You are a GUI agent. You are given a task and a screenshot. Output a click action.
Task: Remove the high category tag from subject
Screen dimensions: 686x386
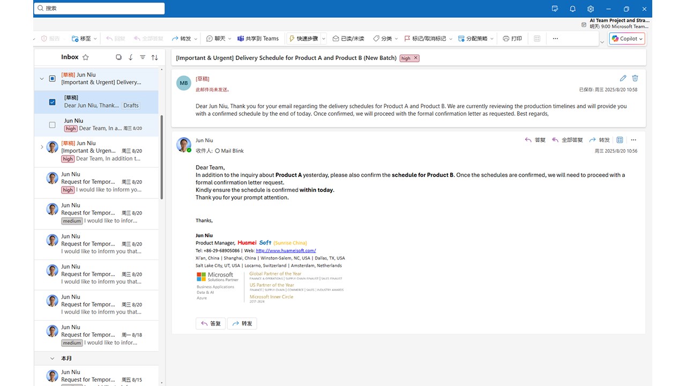[x=416, y=58]
